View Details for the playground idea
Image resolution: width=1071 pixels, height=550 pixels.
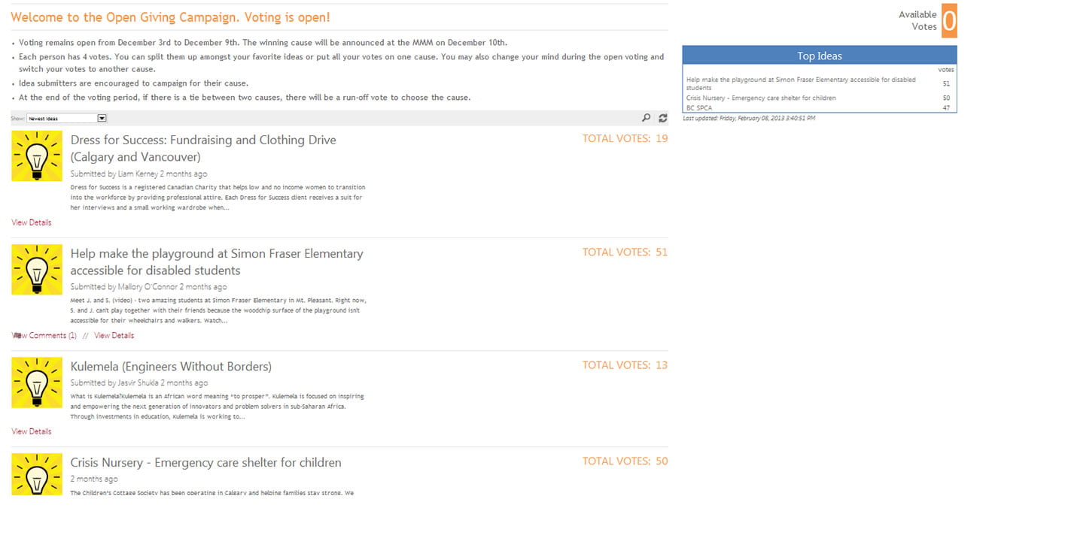point(114,336)
